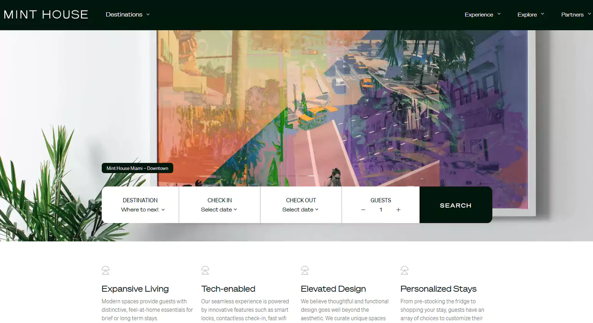The image size is (593, 323).
Task: Open the Partners menu
Action: (575, 15)
